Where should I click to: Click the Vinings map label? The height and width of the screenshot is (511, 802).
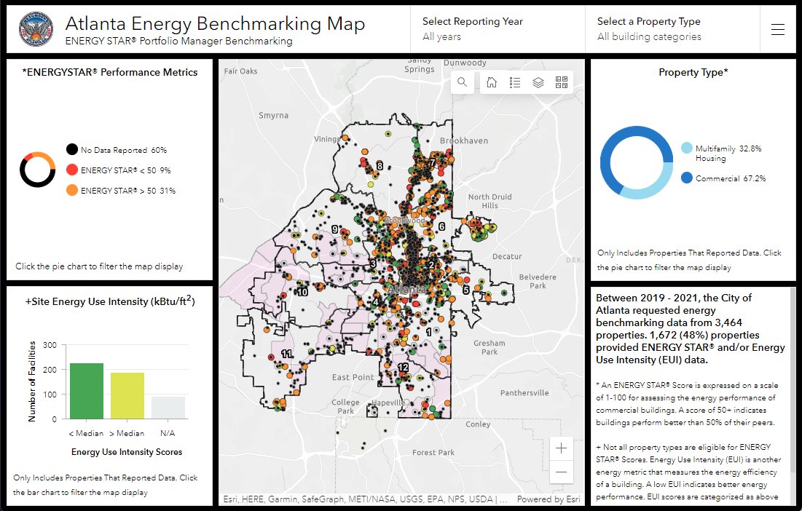click(326, 139)
